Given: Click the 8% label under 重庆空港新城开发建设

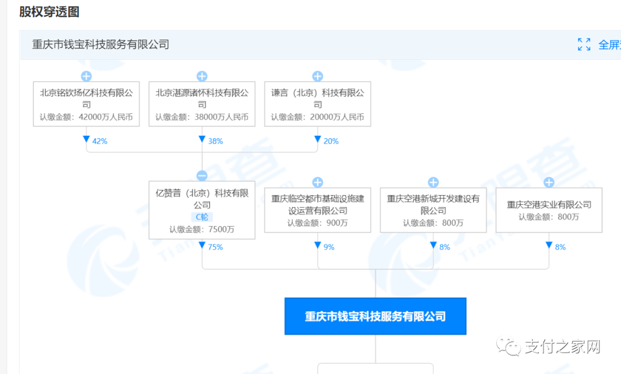Looking at the screenshot, I should point(444,247).
